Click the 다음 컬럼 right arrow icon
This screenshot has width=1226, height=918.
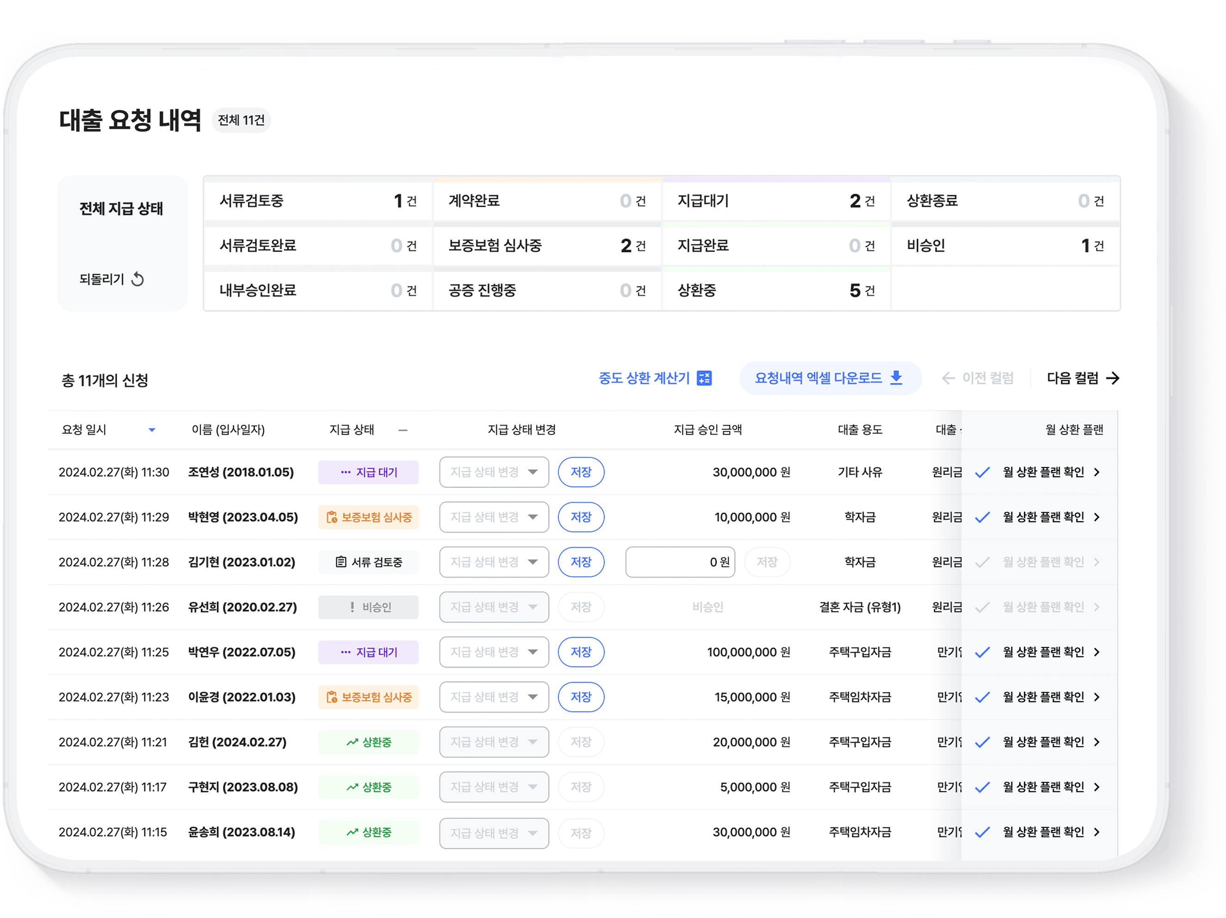1112,378
